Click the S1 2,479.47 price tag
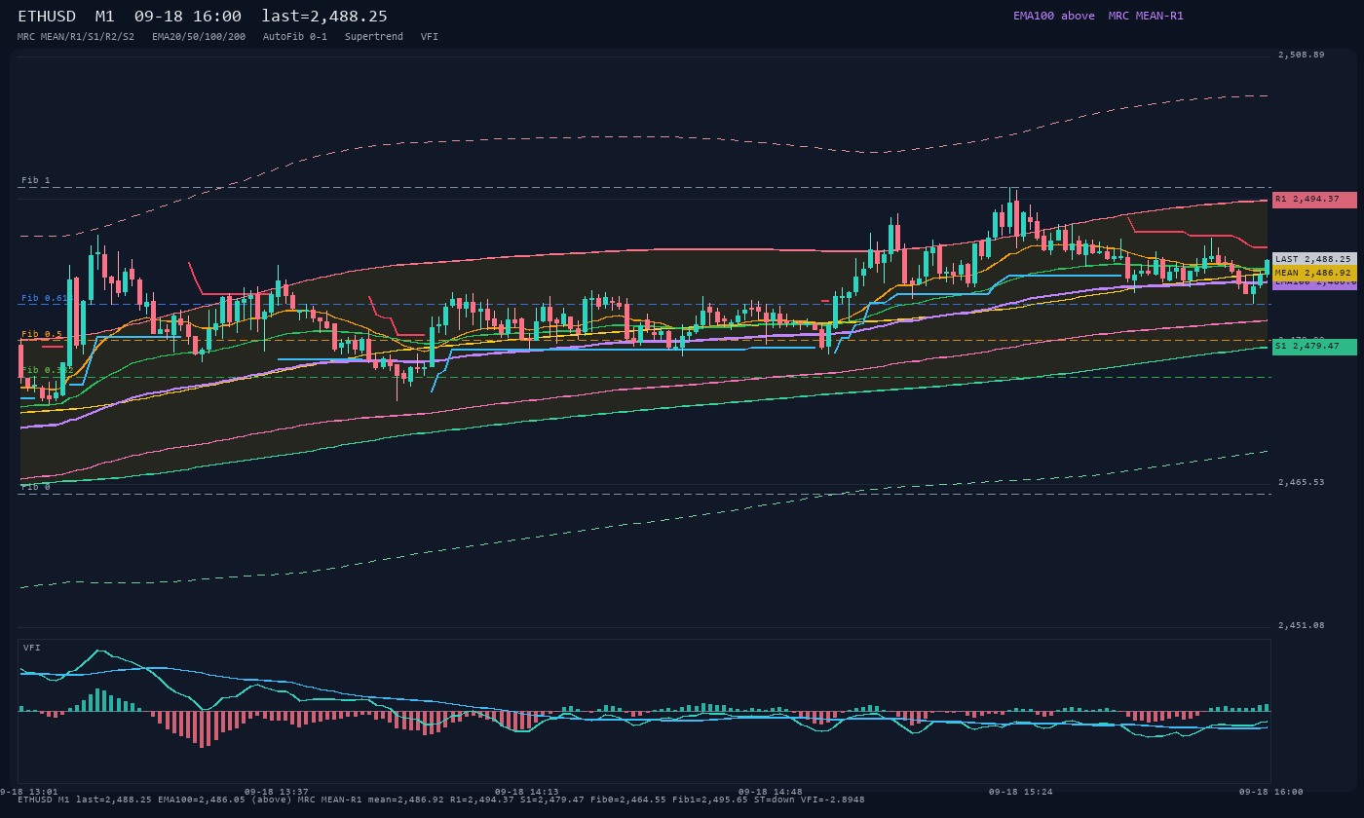Screen dimensions: 1364x818 point(1314,347)
